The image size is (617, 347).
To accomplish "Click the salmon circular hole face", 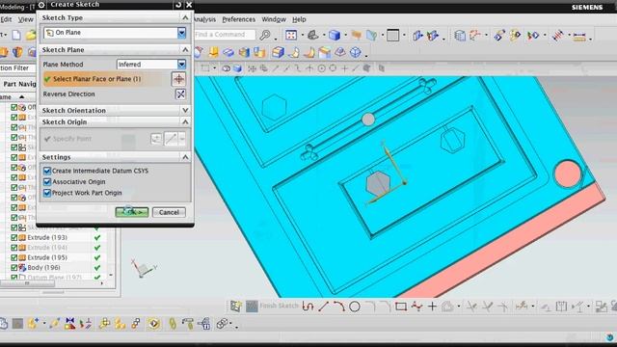I will 567,173.
